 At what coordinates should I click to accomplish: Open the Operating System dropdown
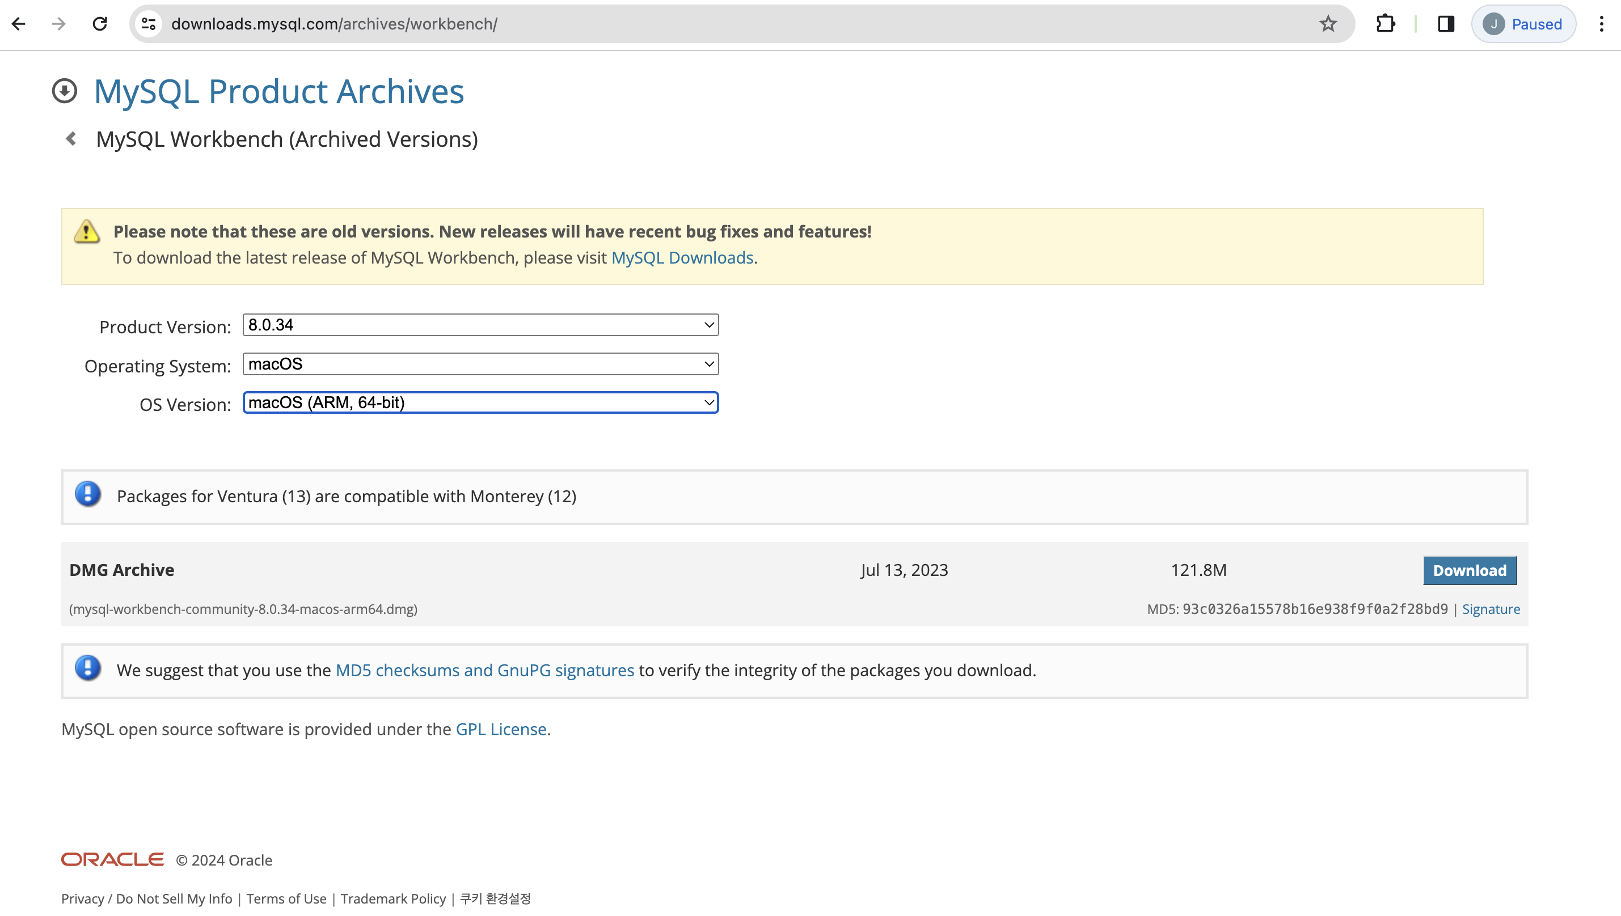point(480,364)
